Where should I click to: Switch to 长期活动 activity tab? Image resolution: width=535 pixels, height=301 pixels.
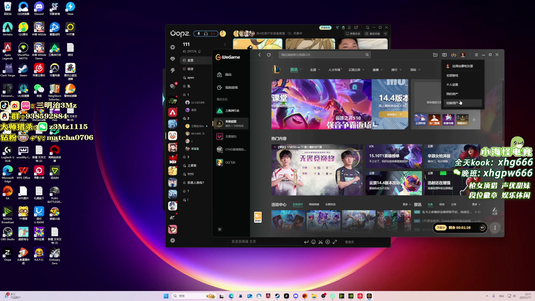[330, 205]
